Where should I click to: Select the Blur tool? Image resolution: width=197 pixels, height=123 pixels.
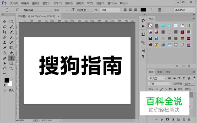5,53
